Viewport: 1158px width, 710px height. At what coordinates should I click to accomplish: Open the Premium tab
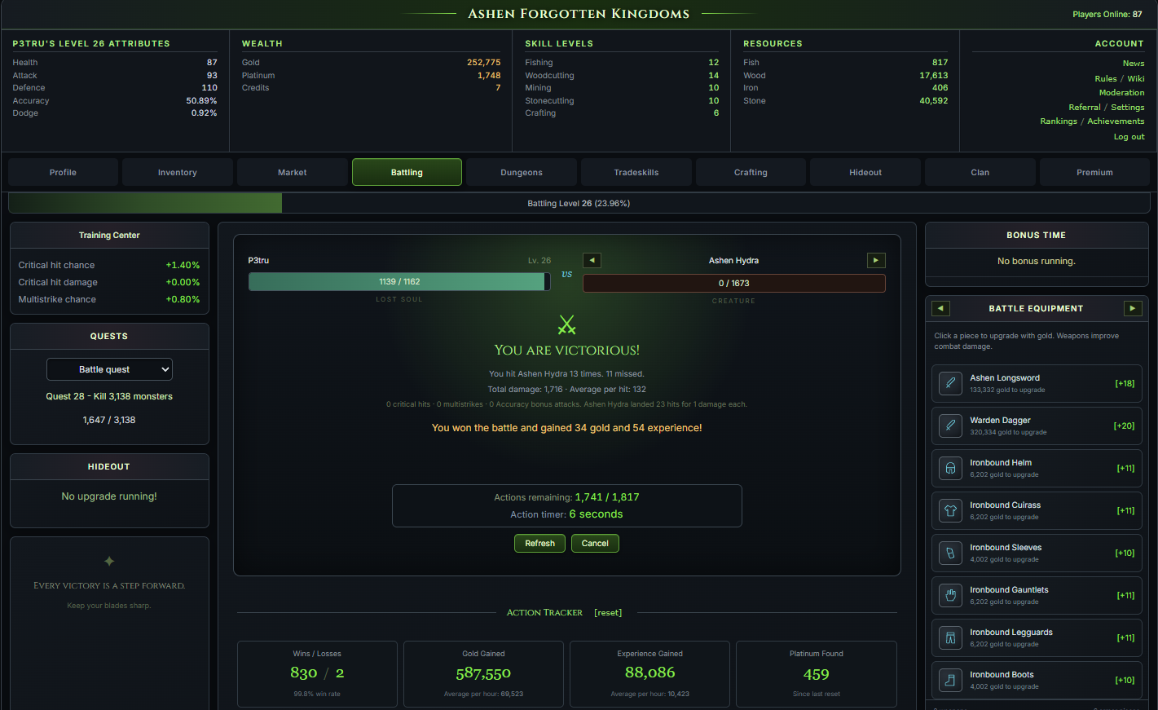tap(1094, 172)
